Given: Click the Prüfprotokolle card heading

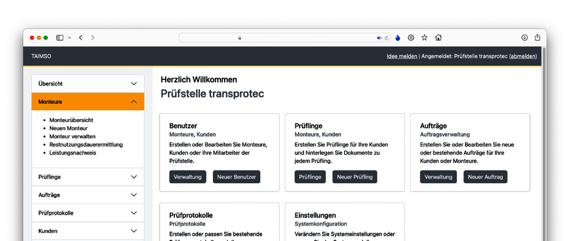Looking at the screenshot, I should coord(191,215).
